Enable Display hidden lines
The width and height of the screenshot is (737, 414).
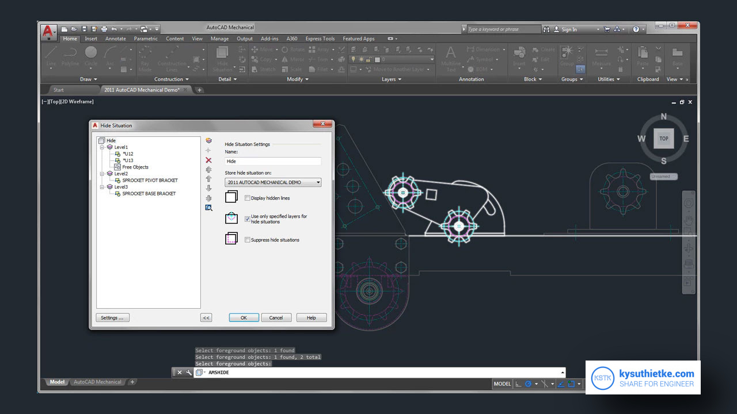(248, 198)
